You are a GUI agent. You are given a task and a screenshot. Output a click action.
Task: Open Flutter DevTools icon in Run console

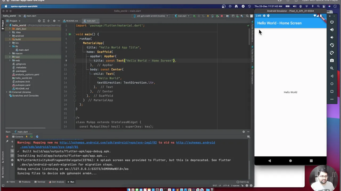pos(37,137)
